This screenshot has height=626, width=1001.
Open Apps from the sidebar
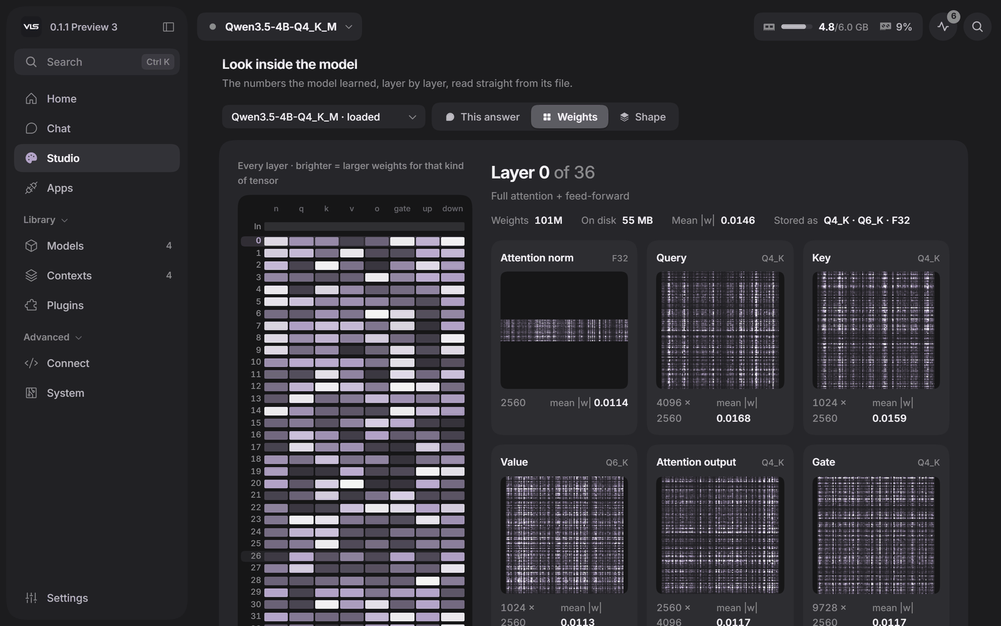pyautogui.click(x=97, y=188)
